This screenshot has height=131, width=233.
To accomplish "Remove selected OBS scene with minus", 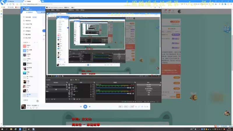I will tap(49, 99).
